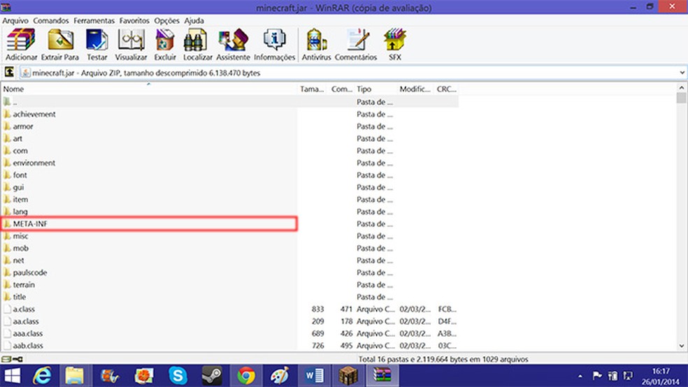Open Steam from the taskbar
The image size is (688, 387).
point(212,376)
